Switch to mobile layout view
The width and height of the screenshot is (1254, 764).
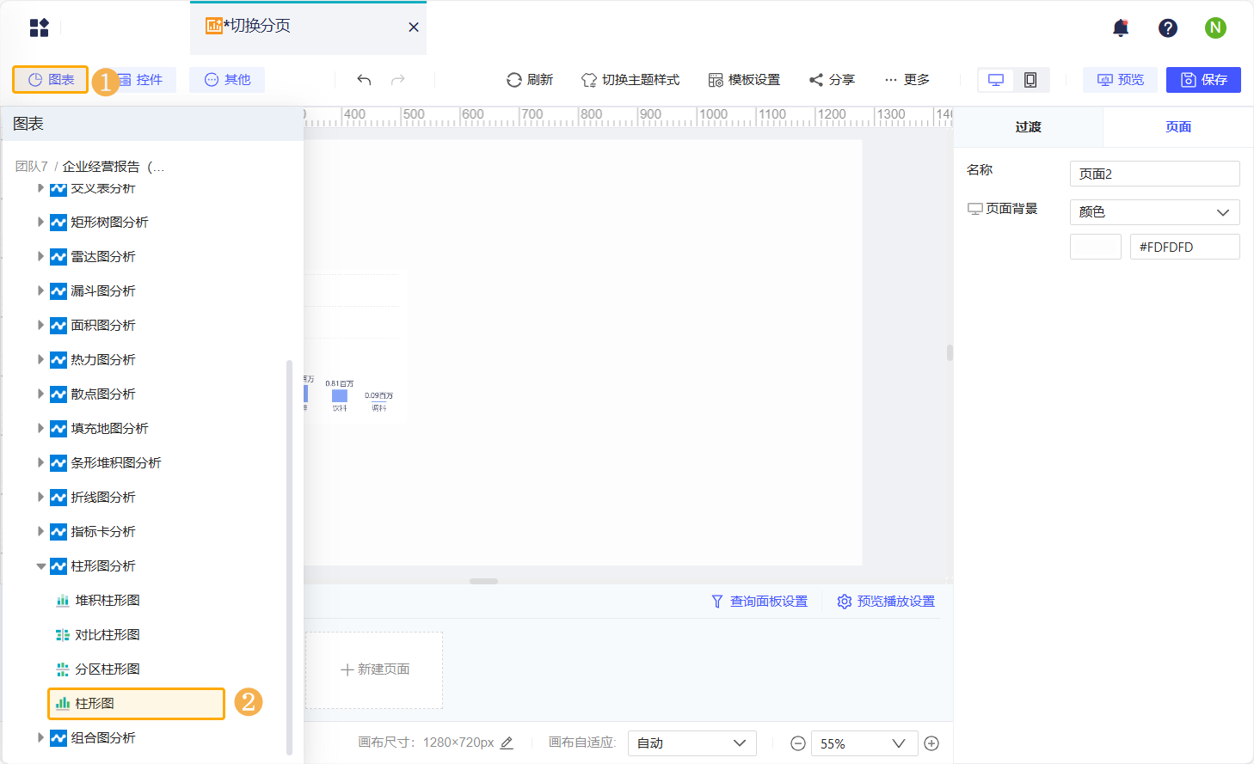pyautogui.click(x=1030, y=80)
